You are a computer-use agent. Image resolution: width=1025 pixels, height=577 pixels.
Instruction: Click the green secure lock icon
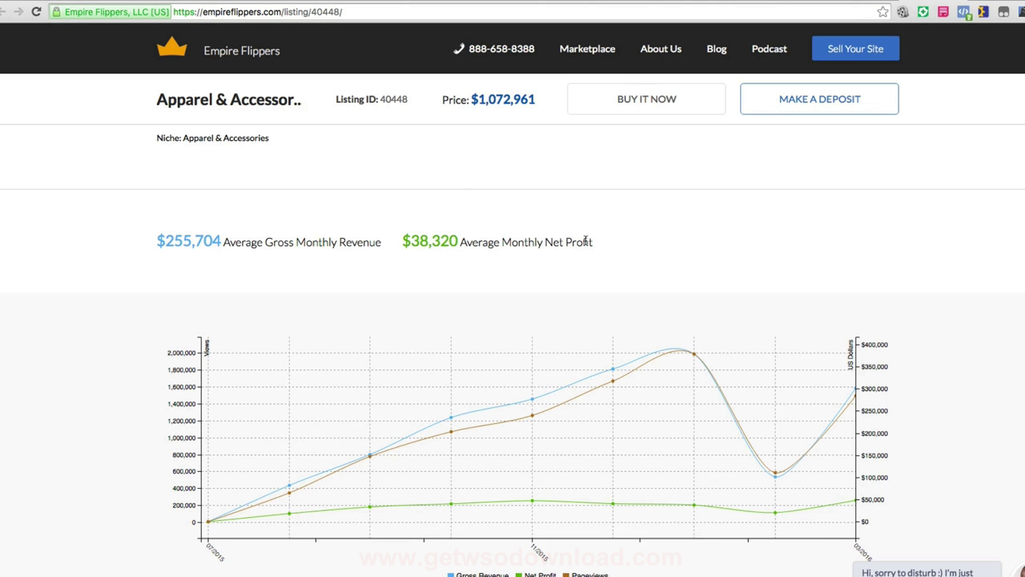pyautogui.click(x=56, y=12)
